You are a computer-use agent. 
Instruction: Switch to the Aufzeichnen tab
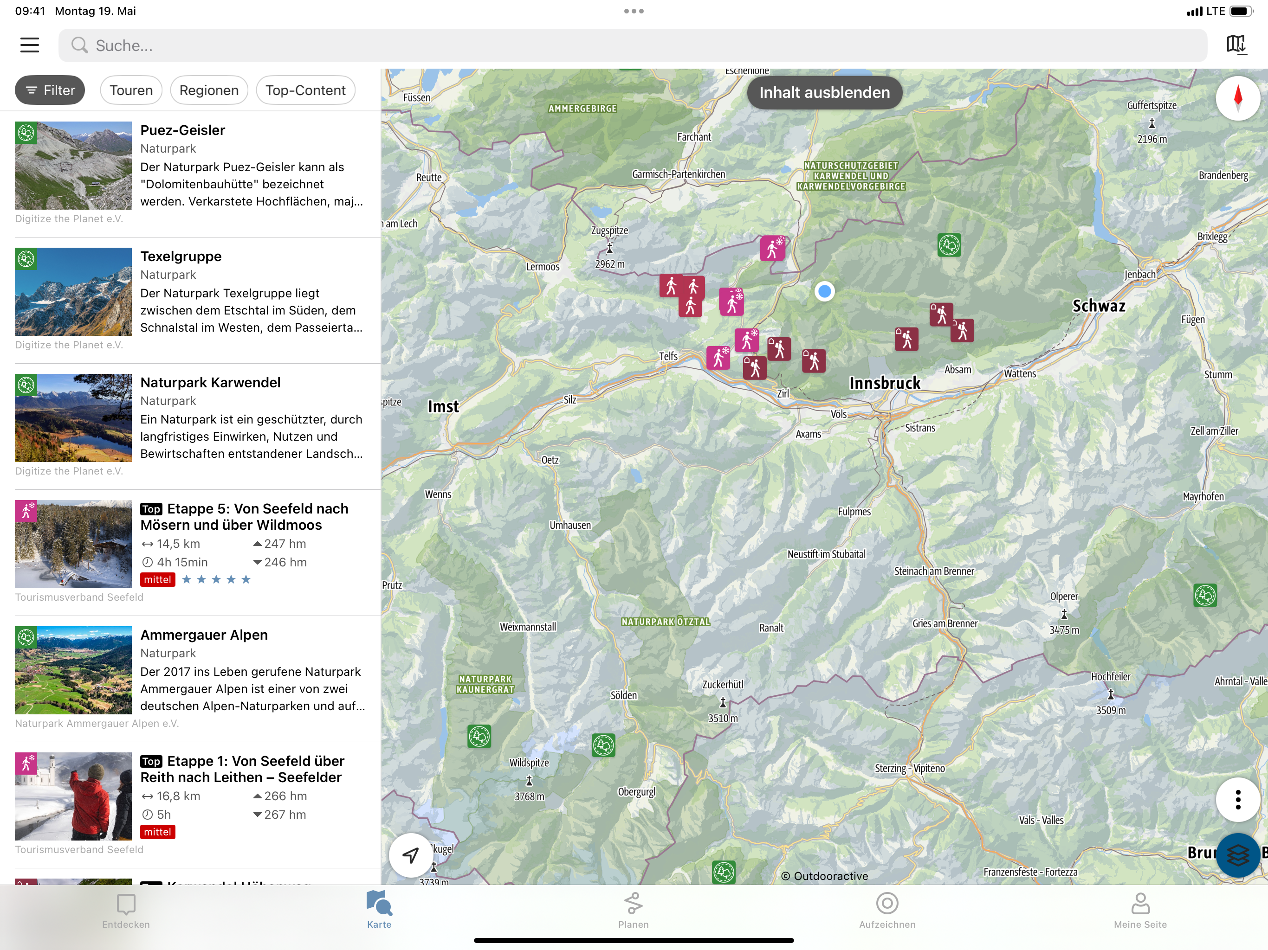pyautogui.click(x=887, y=911)
